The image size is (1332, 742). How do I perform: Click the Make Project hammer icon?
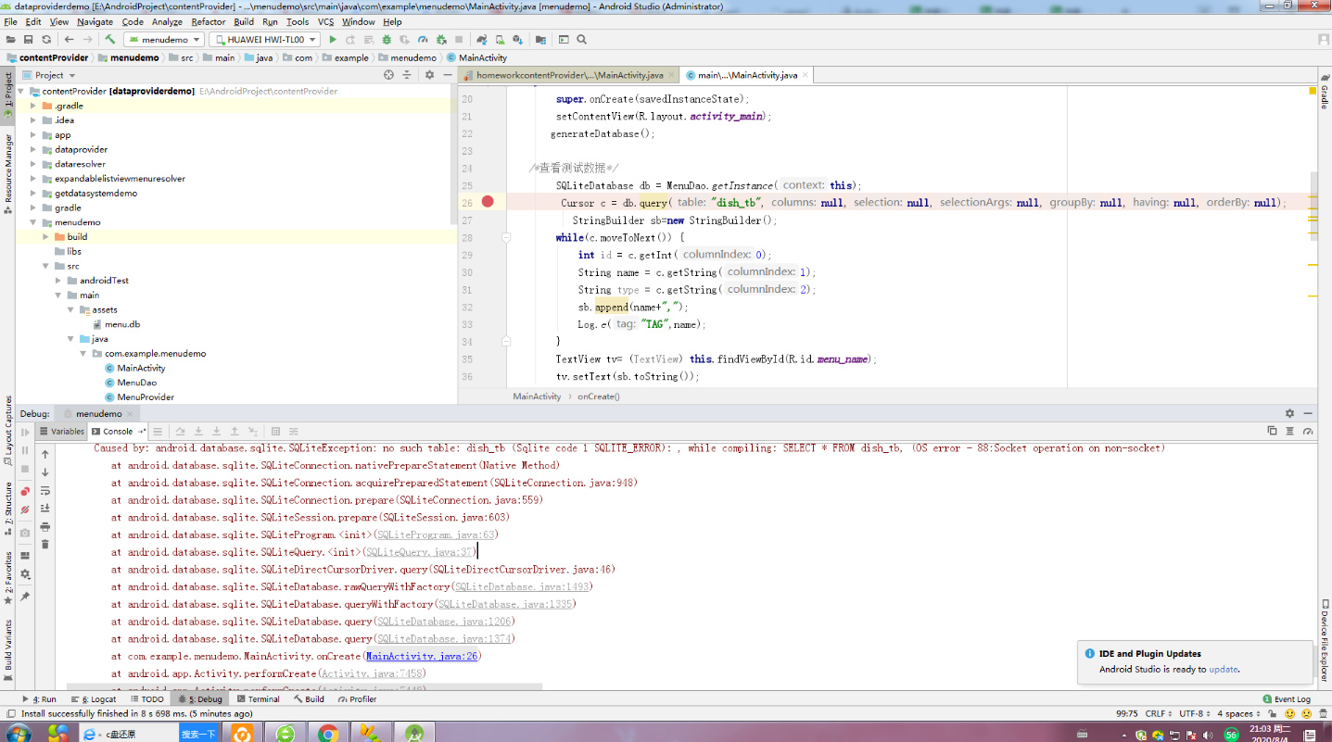point(109,40)
